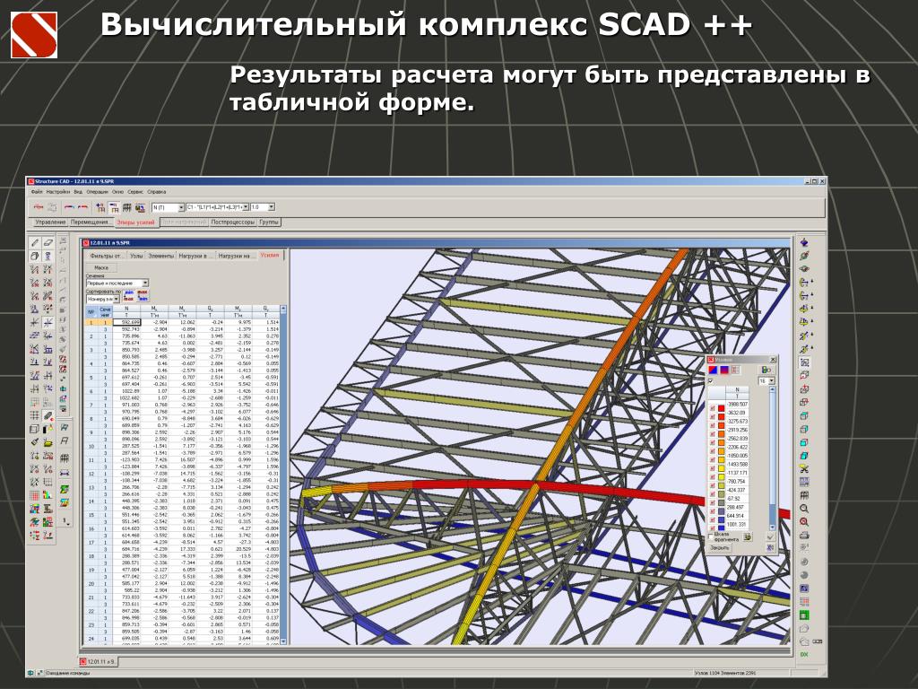The image size is (918, 689).
Task: Click the gradient purple scale icon
Action: tap(724, 370)
